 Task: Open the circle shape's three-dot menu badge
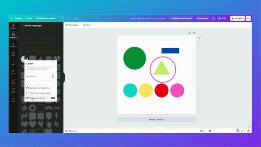[x=26, y=58]
